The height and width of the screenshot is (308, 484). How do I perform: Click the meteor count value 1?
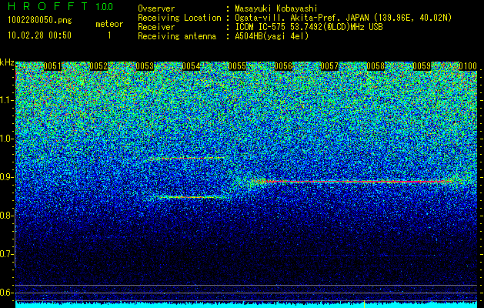point(109,35)
